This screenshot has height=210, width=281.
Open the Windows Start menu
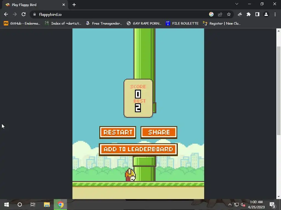7,205
